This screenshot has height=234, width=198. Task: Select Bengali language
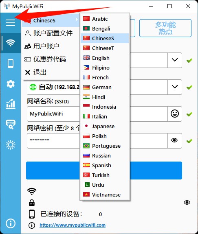click(105, 28)
